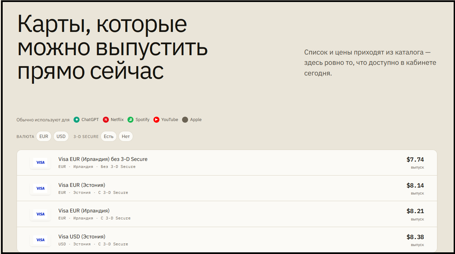Click 'EUR · Ирландия · С 3-D Secure' subtitle
Screen dimensions: 455x254
point(95,218)
